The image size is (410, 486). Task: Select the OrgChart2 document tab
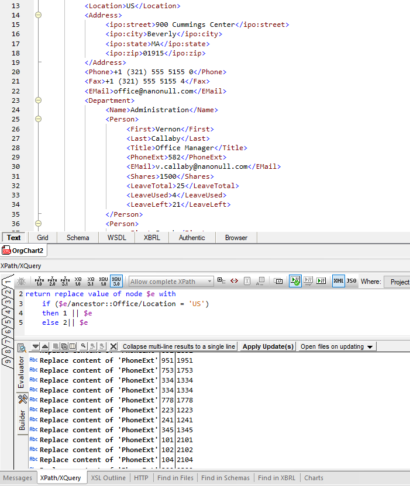tap(24, 251)
